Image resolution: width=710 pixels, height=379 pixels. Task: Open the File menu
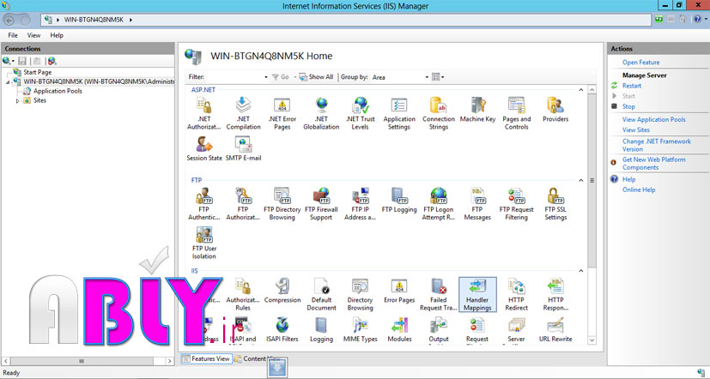[x=13, y=35]
